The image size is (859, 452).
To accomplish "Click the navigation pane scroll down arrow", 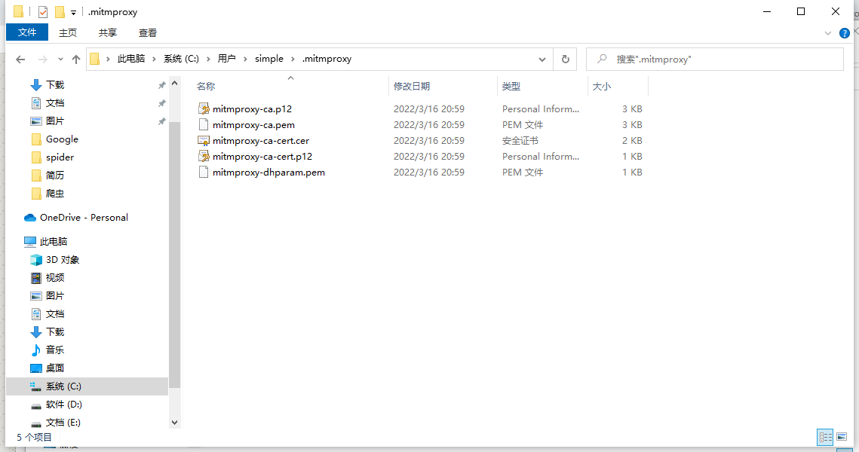I will point(175,422).
